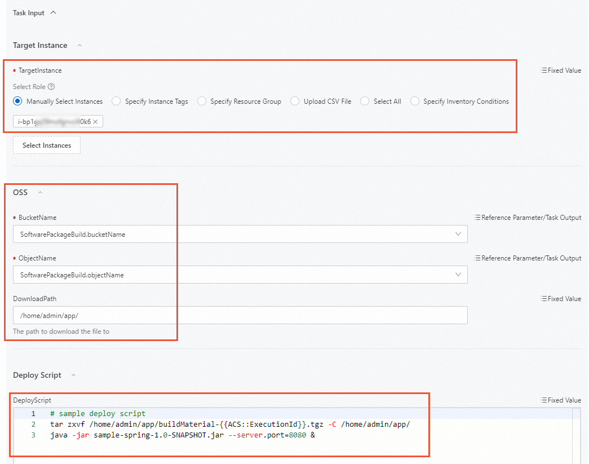Choose Specify Instance Tags option
Image resolution: width=589 pixels, height=464 pixels.
(116, 101)
